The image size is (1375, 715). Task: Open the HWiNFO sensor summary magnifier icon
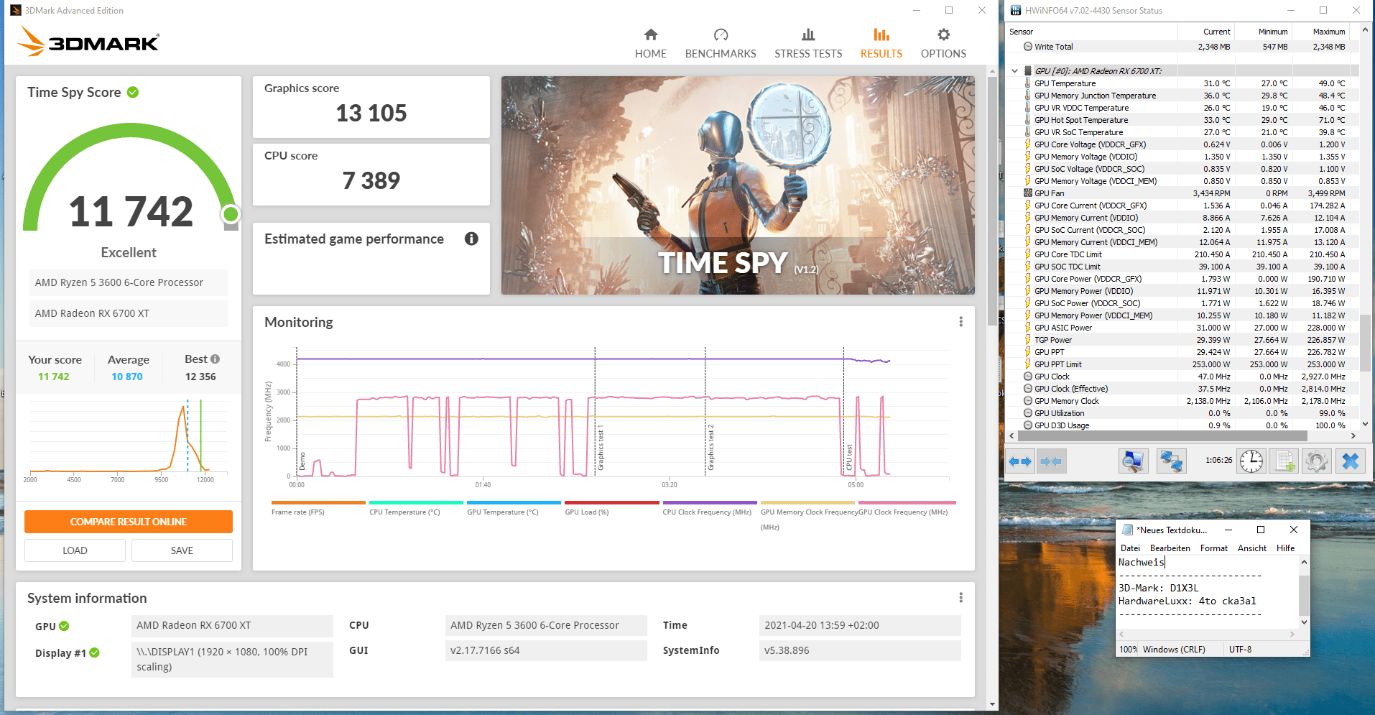click(1133, 461)
